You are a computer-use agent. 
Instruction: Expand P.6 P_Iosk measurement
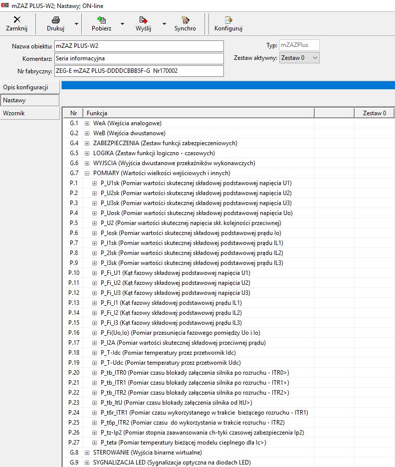pos(94,233)
